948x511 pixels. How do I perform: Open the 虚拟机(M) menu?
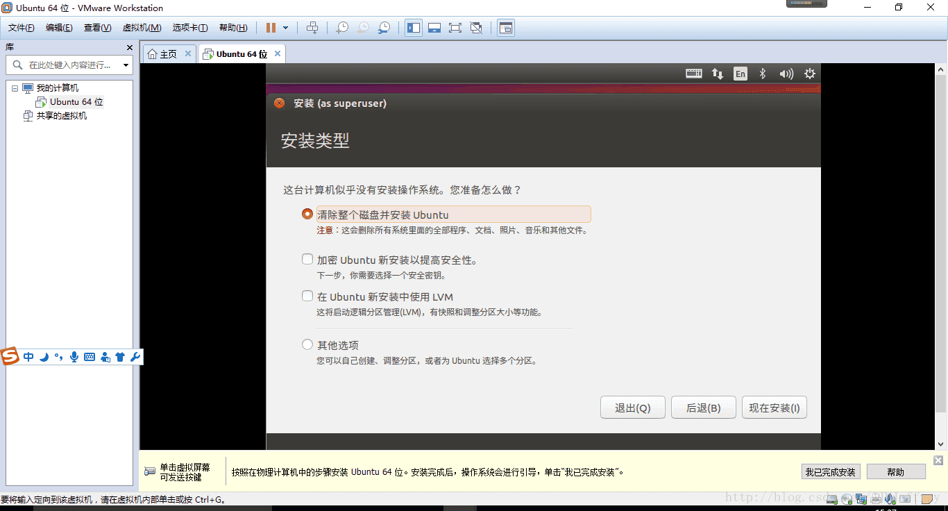click(142, 28)
